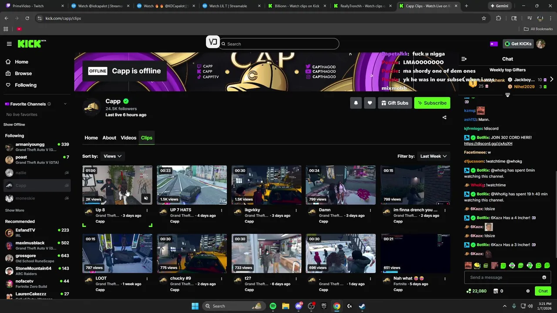Switch to the PrimeVideo - Twitch browser tab
The height and width of the screenshot is (313, 557).
pyautogui.click(x=34, y=6)
